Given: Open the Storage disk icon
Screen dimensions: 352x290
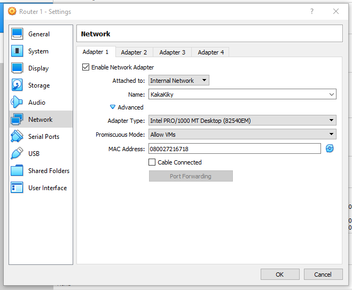Looking at the screenshot, I should (x=17, y=85).
